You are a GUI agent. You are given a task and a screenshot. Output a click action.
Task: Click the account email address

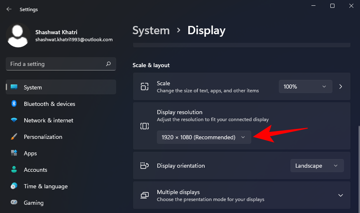click(74, 40)
